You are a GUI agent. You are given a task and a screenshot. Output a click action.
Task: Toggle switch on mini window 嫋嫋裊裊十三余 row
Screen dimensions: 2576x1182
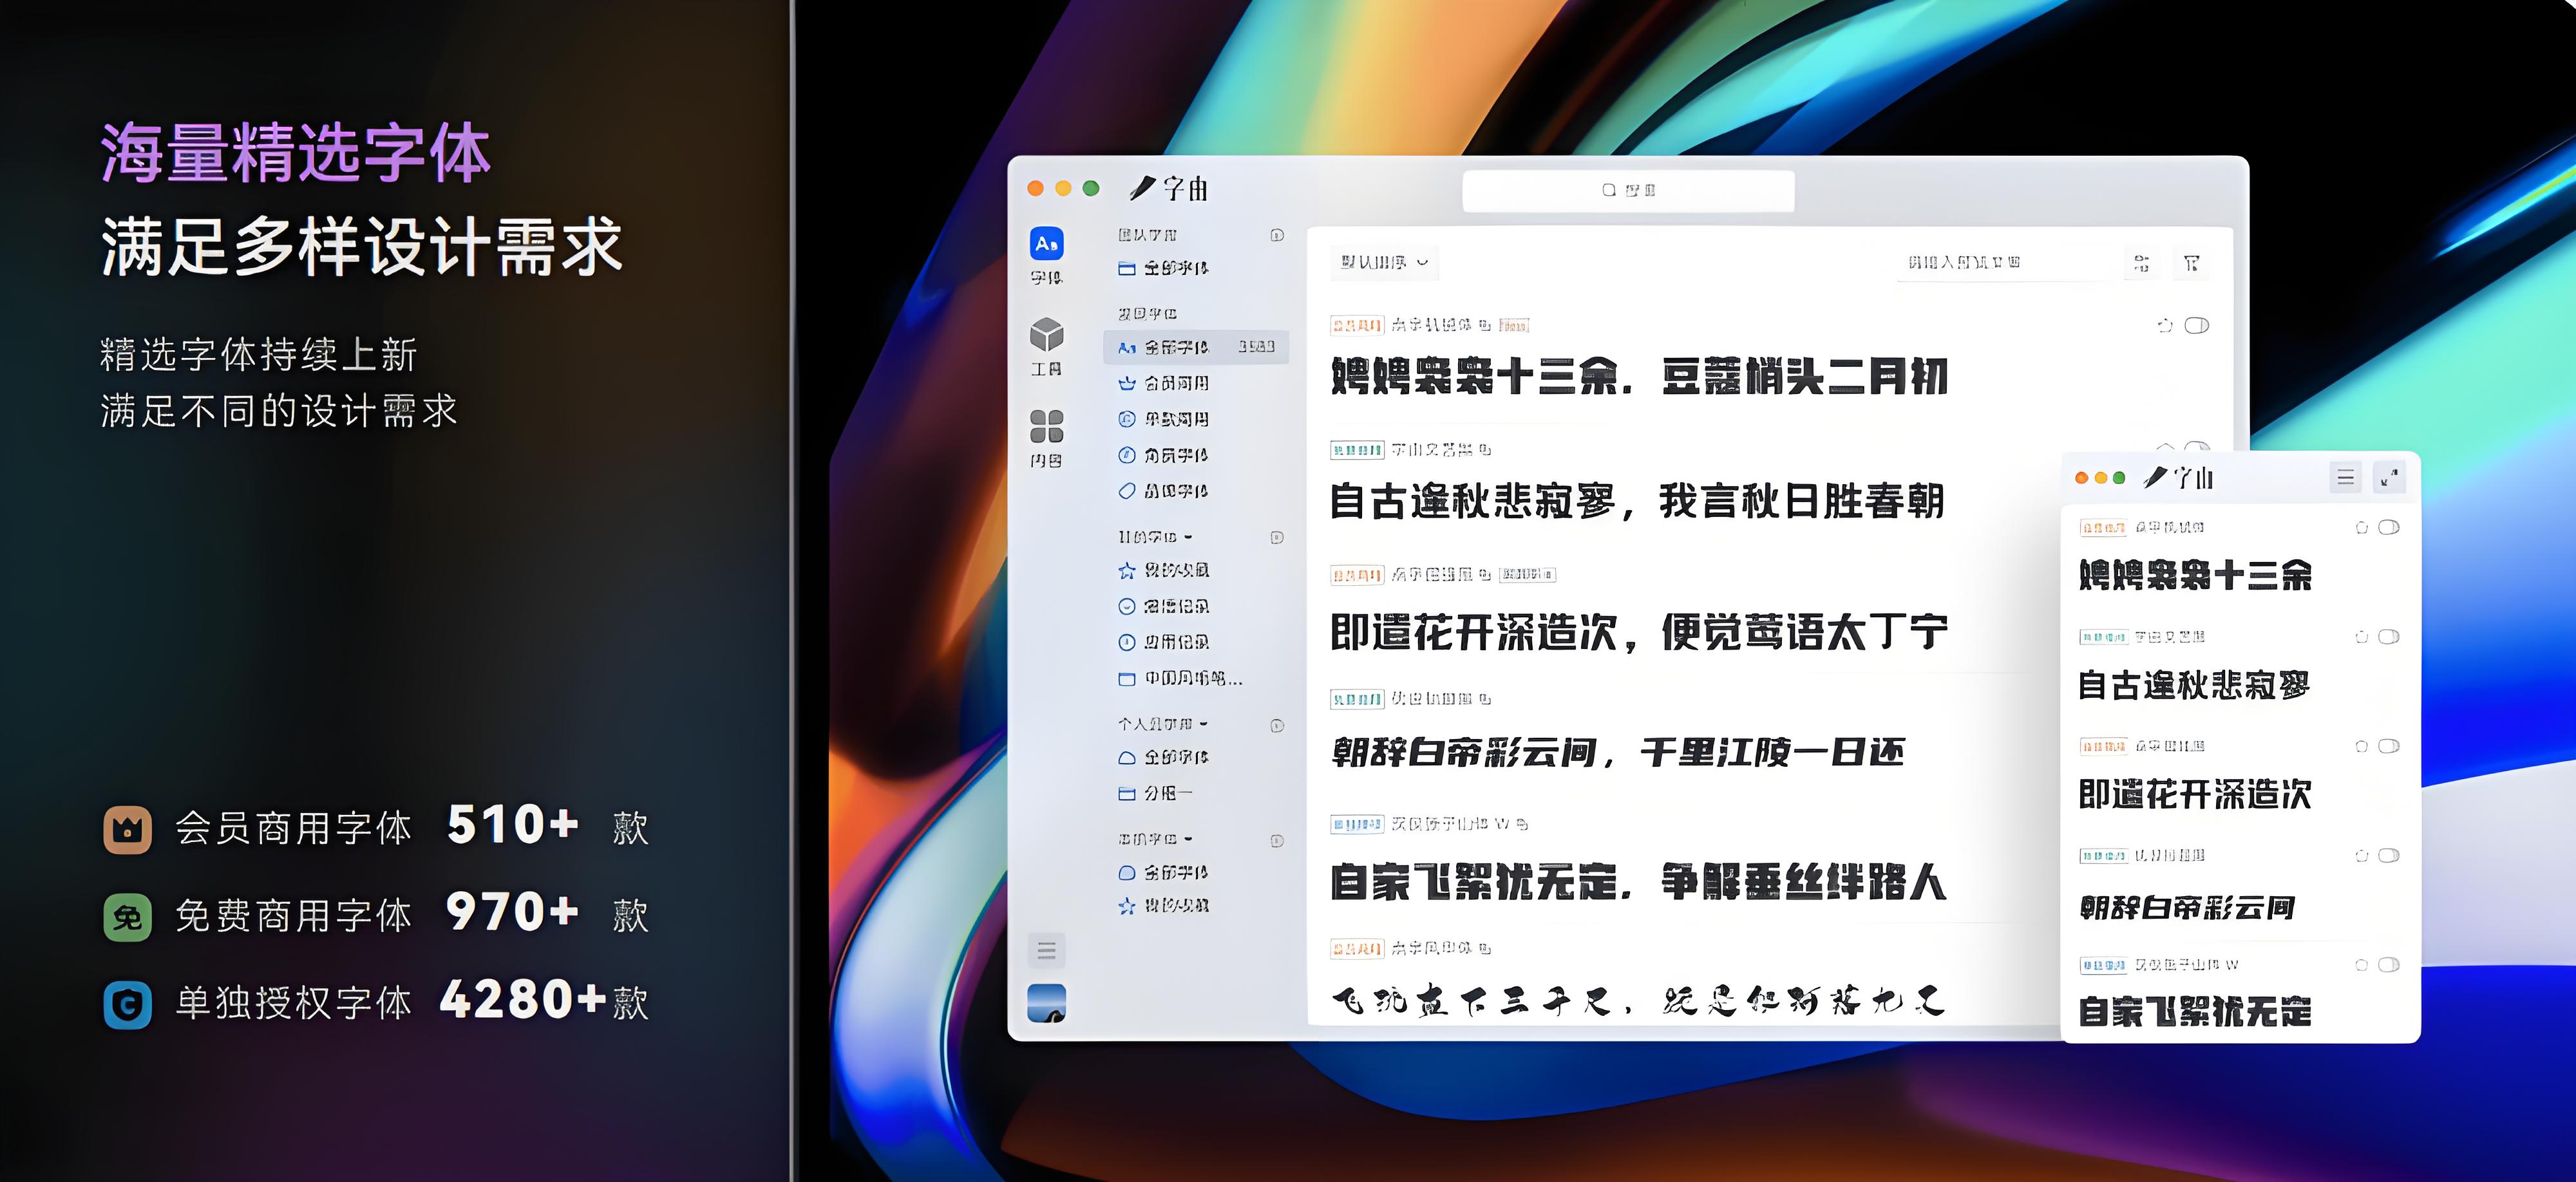point(2388,528)
